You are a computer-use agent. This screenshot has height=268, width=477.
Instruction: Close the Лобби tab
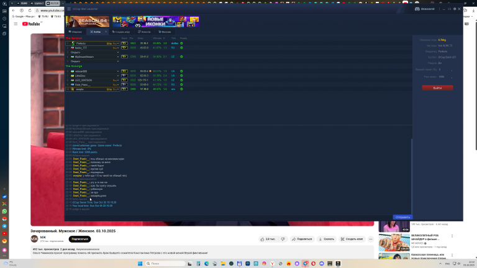(x=106, y=32)
